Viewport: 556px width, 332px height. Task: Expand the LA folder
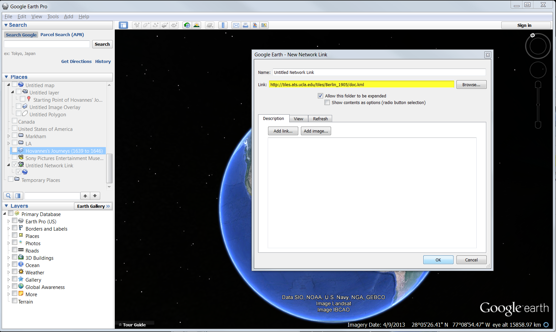pos(9,143)
